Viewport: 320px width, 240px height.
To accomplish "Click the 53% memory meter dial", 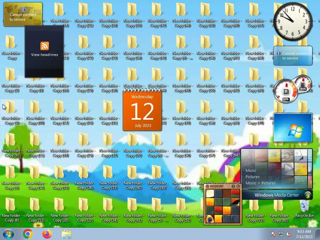I will pyautogui.click(x=303, y=84).
